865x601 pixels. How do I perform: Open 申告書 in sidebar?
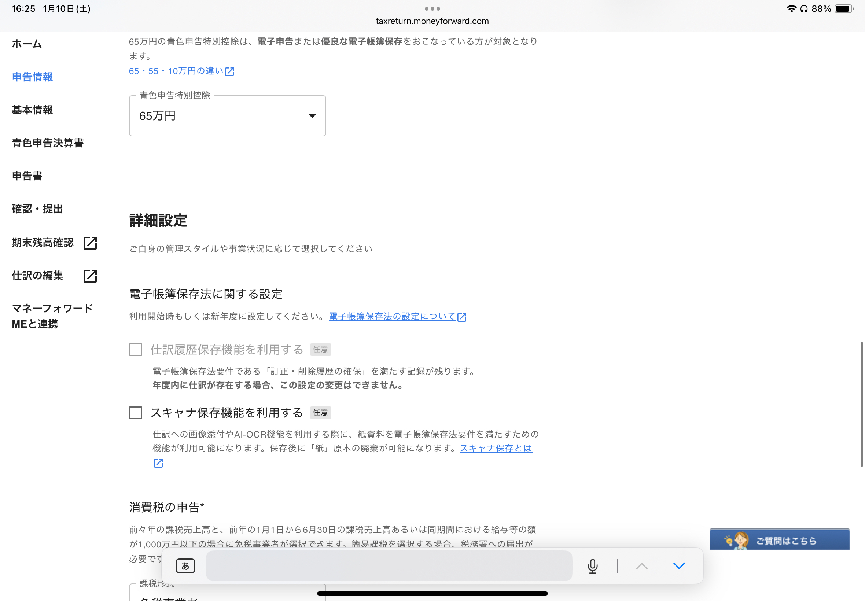[x=27, y=176]
